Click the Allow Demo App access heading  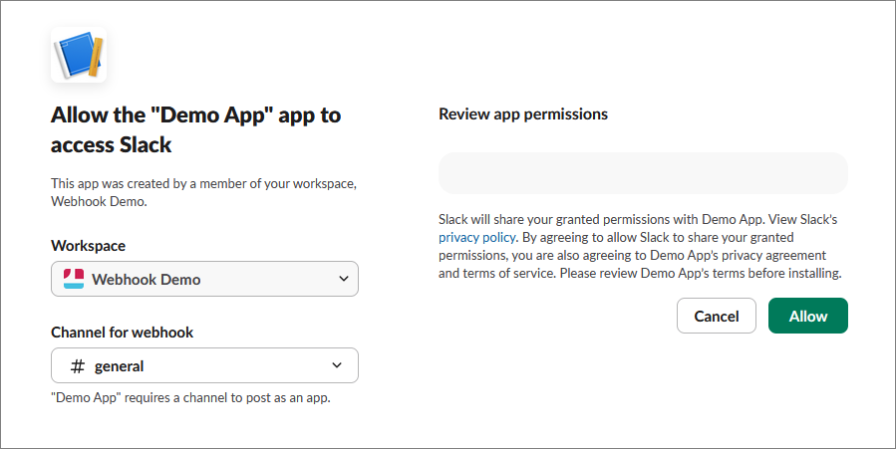pos(195,115)
